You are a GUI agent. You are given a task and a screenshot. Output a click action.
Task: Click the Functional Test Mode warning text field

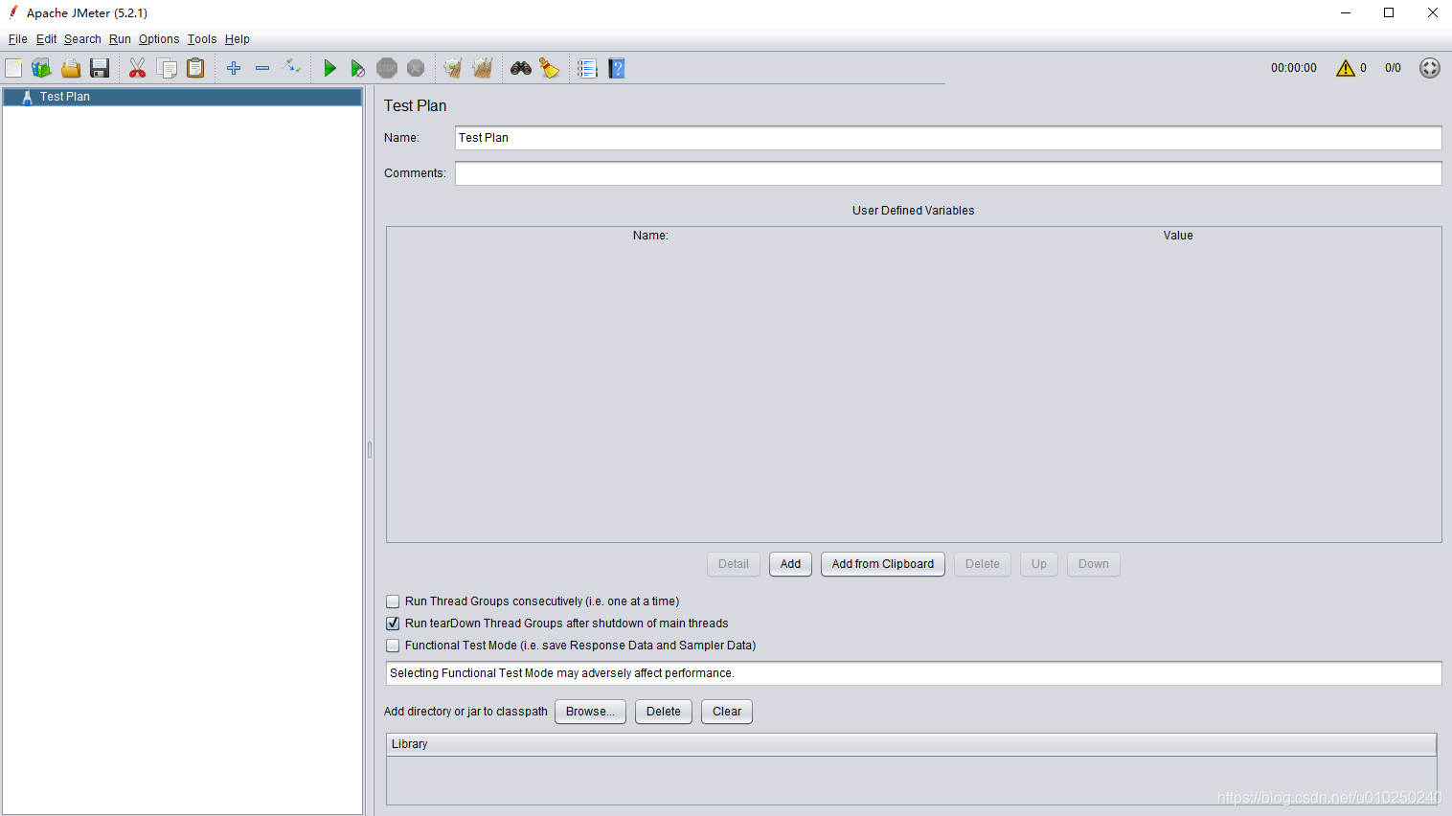coord(914,673)
